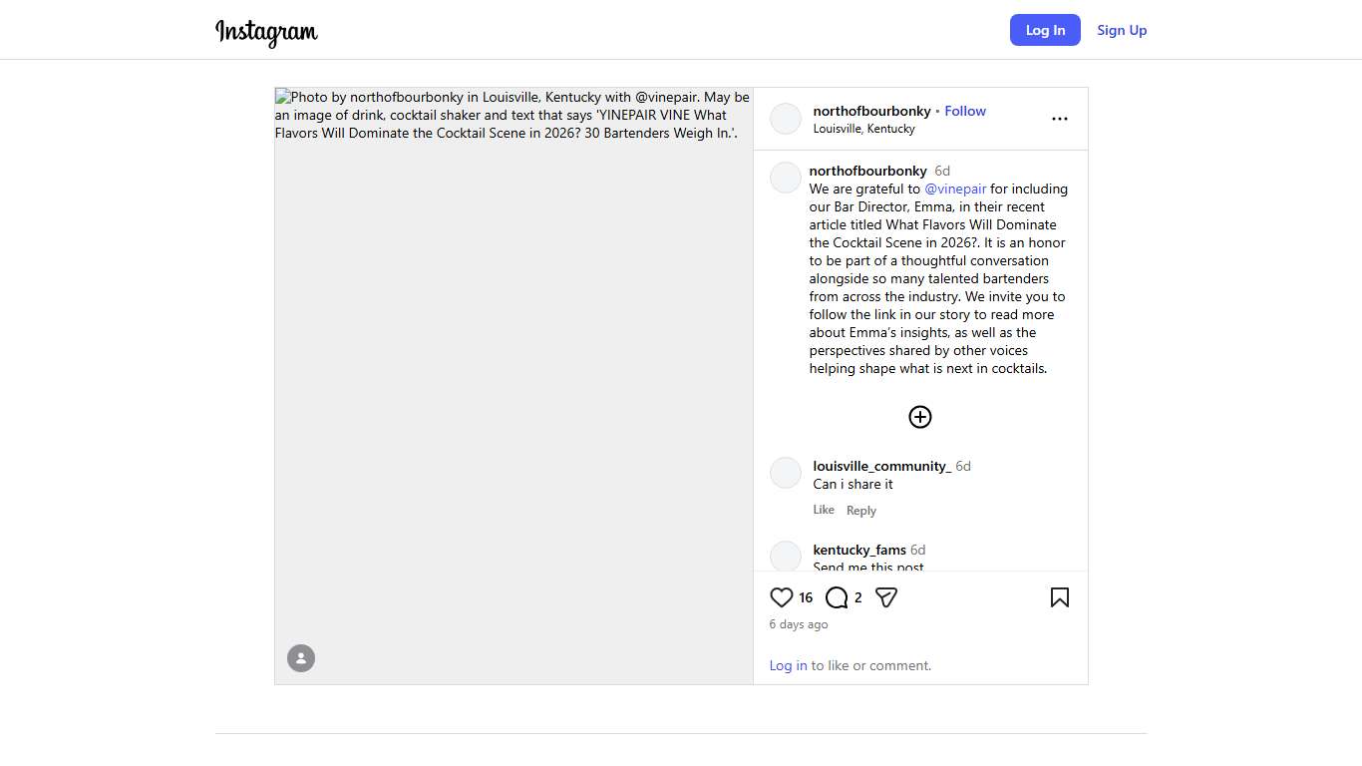Click the paper plane Share icon

pos(886,597)
